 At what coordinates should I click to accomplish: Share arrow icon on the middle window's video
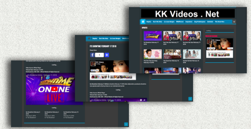point(144,100)
